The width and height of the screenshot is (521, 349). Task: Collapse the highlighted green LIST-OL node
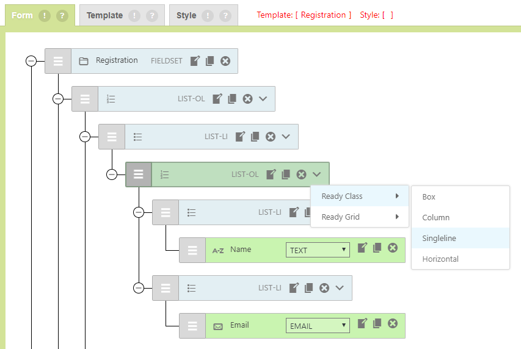112,174
